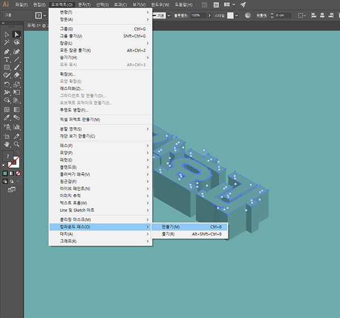The width and height of the screenshot is (340, 318).
Task: Open the 기본 brush definition dropdown
Action: [x=169, y=15]
